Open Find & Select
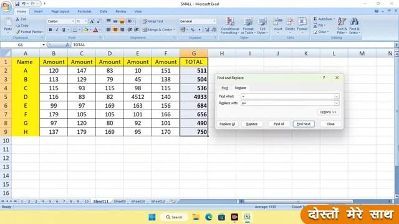 point(354,26)
